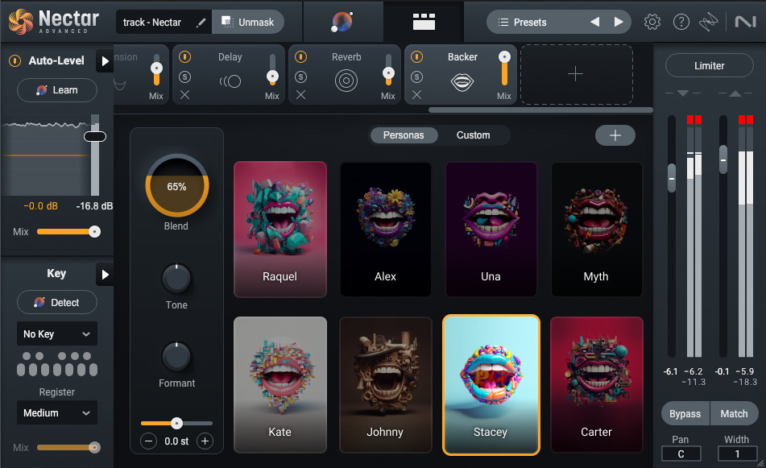Remove the Reverb module with X icon
Image resolution: width=766 pixels, height=468 pixels.
pos(300,95)
